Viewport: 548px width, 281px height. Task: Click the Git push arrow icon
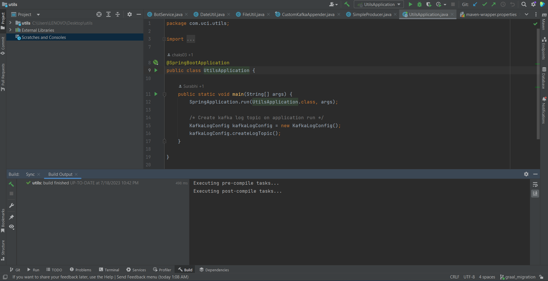[494, 4]
